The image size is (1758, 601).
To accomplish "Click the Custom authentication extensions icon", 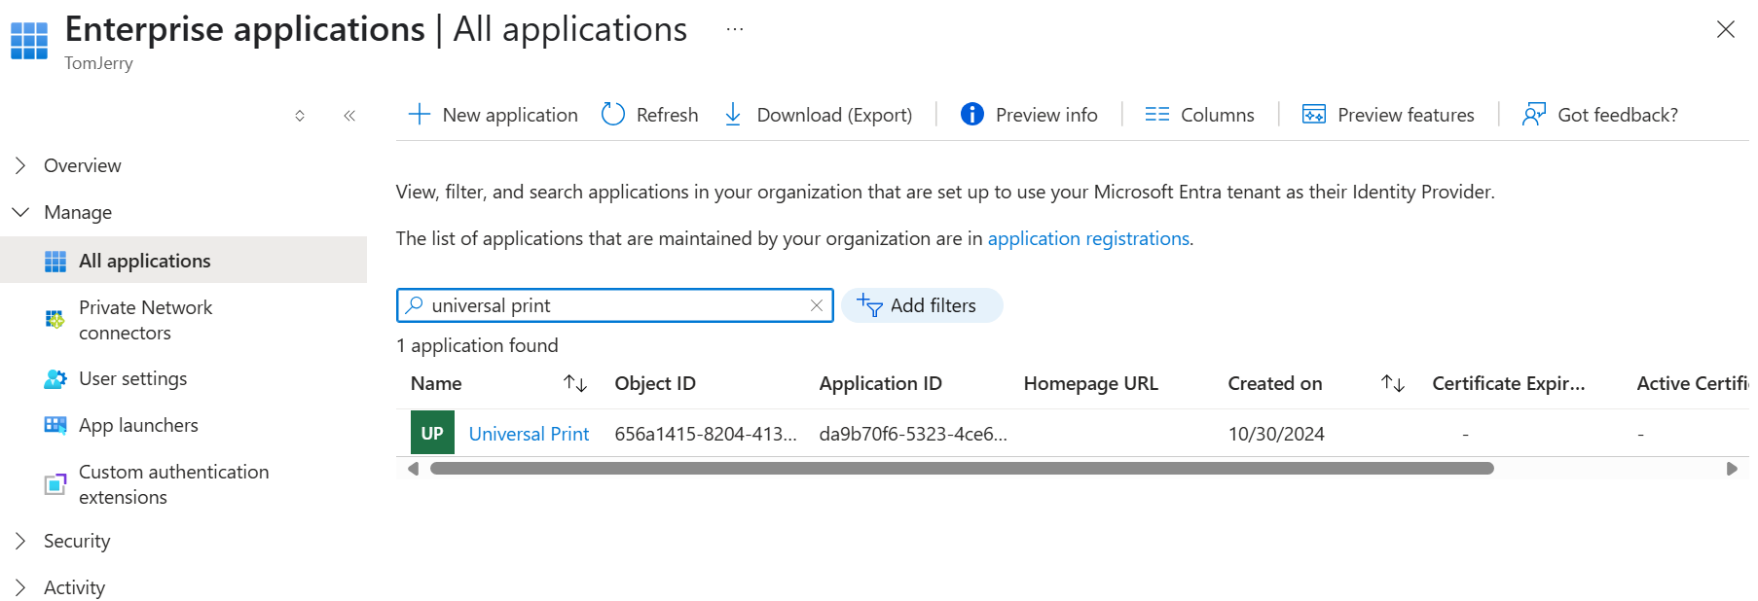I will 55,484.
